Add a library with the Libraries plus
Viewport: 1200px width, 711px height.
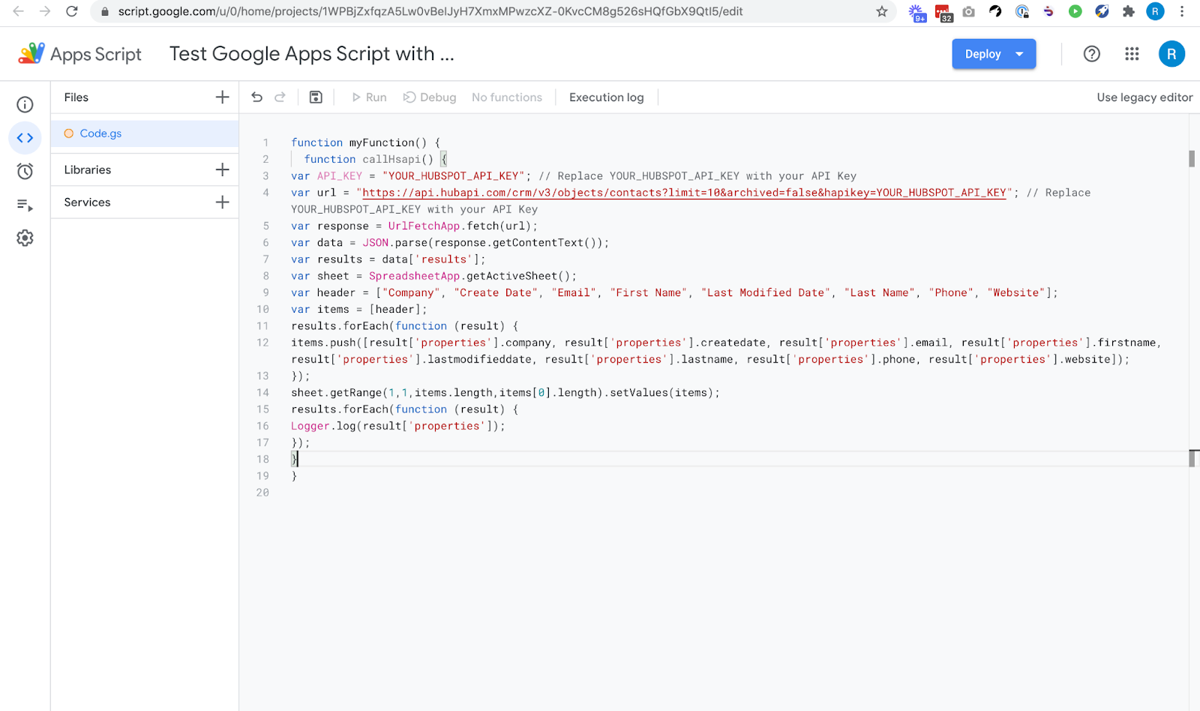(x=222, y=169)
